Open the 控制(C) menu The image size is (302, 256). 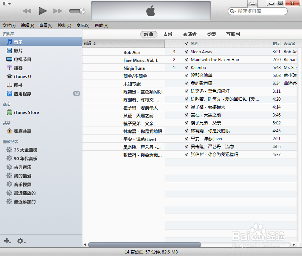[x=64, y=26]
